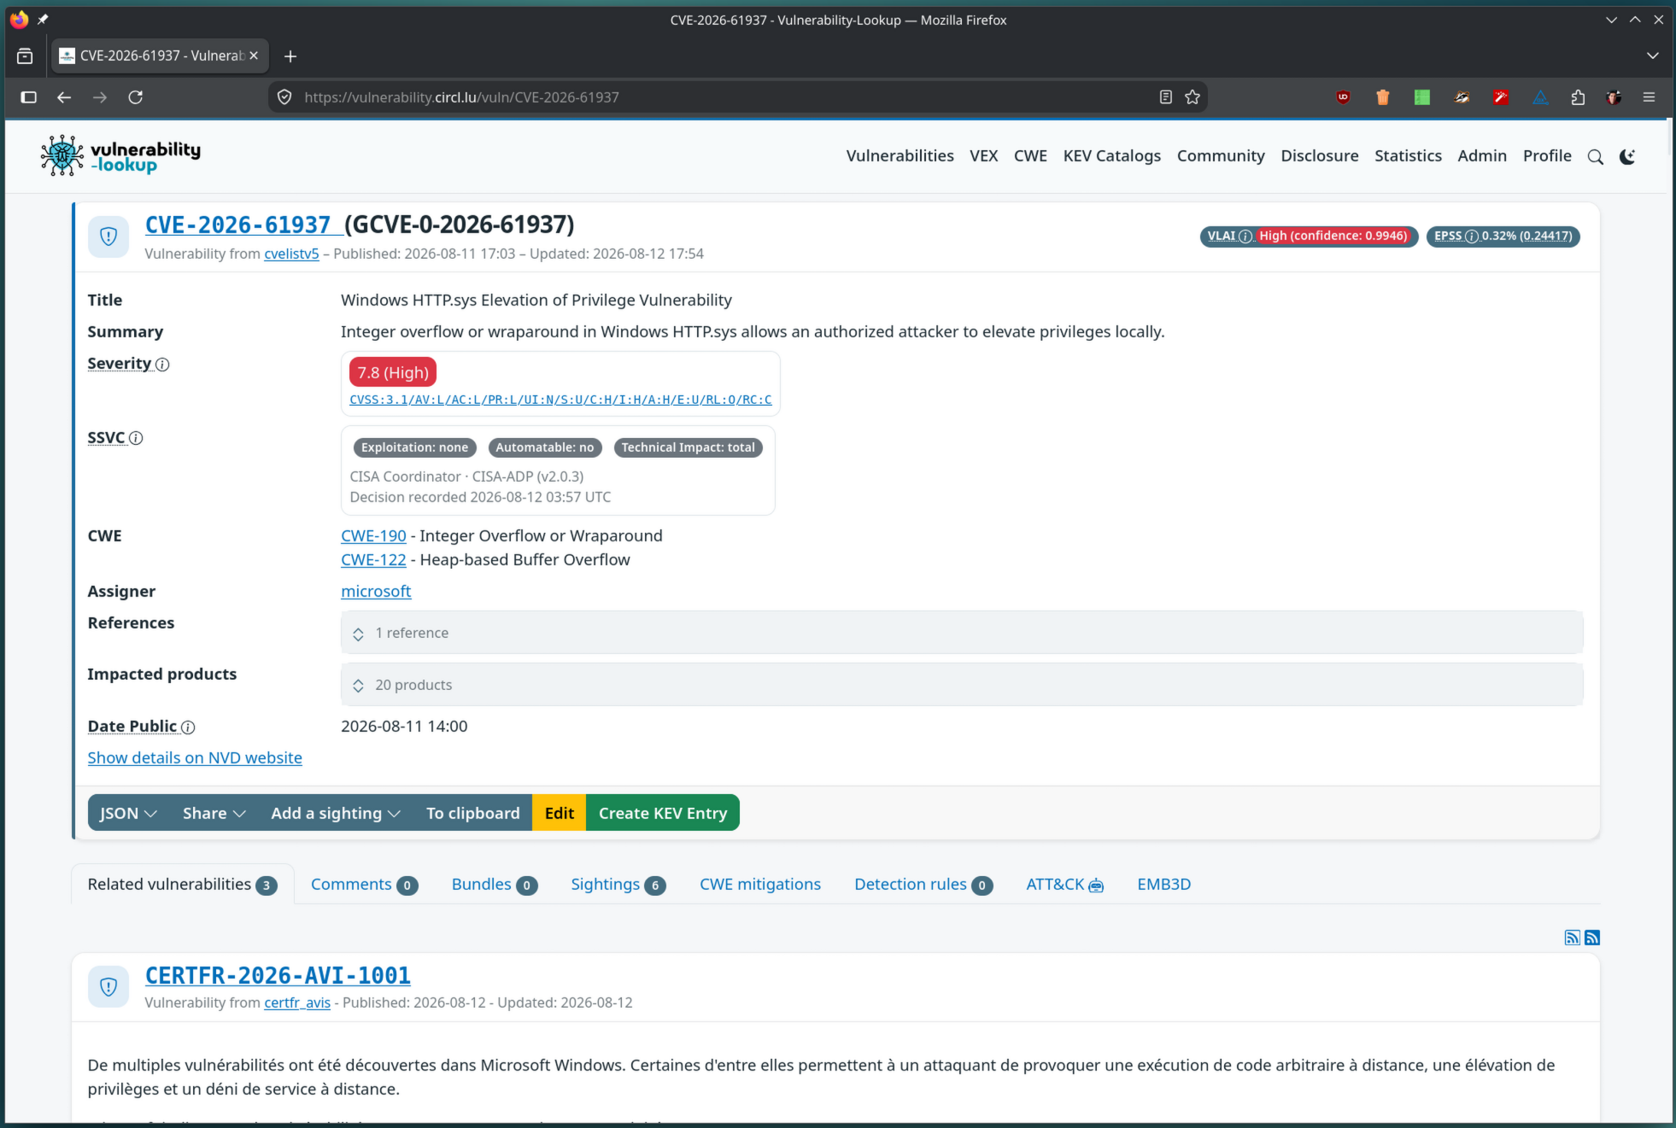Copy vulnerability with To clipboard button
Screen dimensions: 1676x1128
[473, 814]
